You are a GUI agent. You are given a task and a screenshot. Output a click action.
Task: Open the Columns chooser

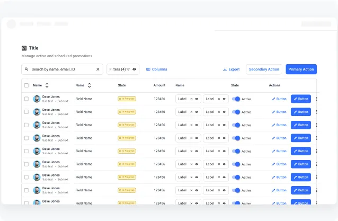156,69
